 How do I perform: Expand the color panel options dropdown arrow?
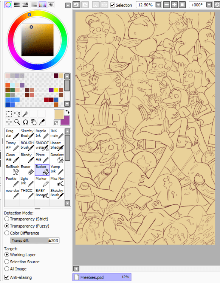click(68, 5)
